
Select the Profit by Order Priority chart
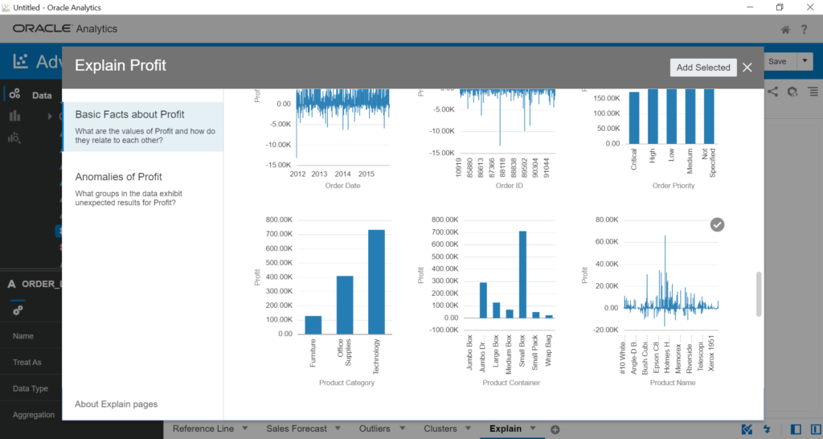pos(651,139)
